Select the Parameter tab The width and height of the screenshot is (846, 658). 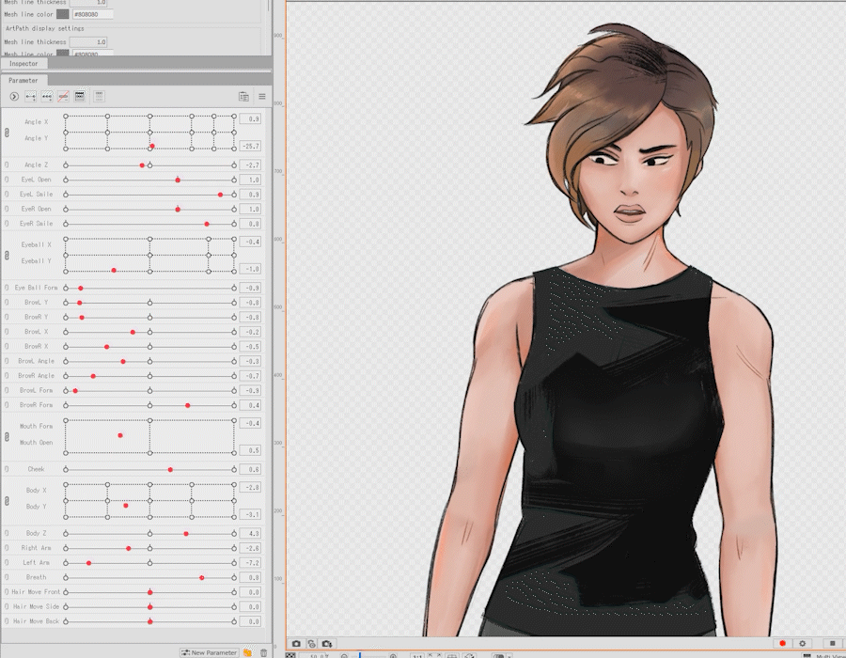pyautogui.click(x=23, y=81)
